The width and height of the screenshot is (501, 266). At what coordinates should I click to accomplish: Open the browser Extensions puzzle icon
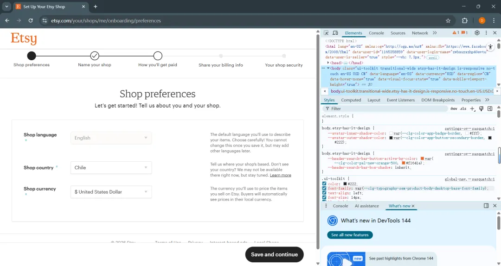464,21
